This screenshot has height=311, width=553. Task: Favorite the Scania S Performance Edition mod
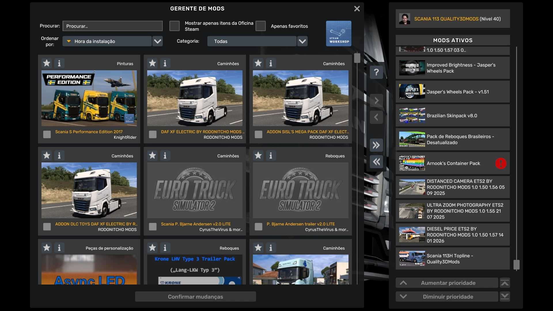pos(47,63)
